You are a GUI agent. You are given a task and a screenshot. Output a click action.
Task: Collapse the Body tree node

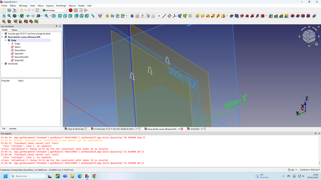point(6,40)
